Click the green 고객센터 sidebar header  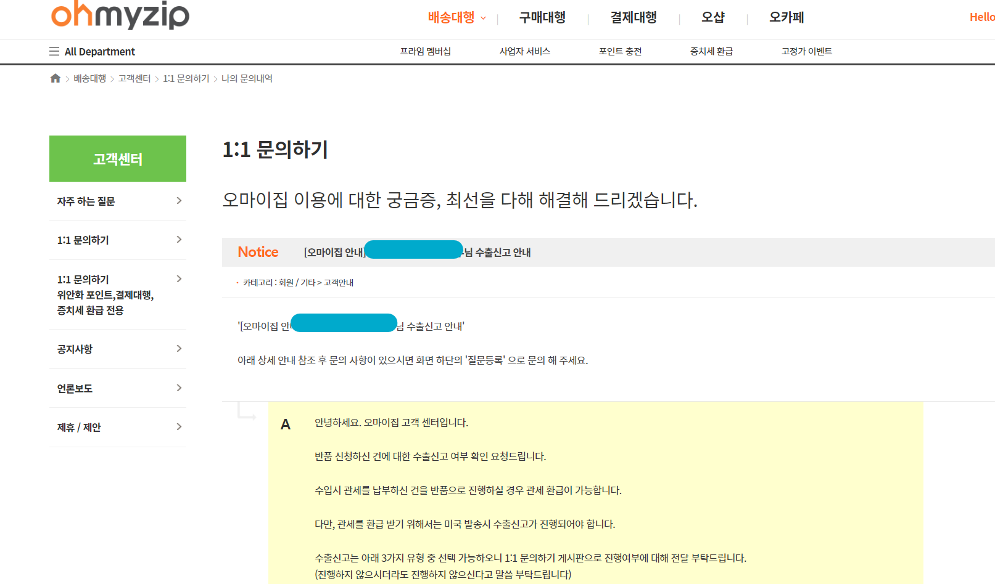pyautogui.click(x=118, y=159)
